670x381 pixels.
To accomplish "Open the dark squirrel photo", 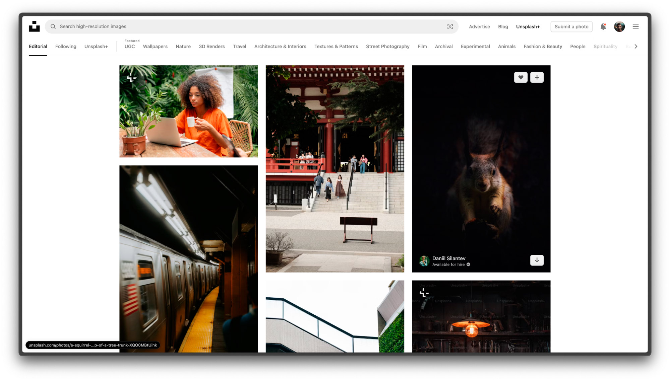I will (481, 169).
